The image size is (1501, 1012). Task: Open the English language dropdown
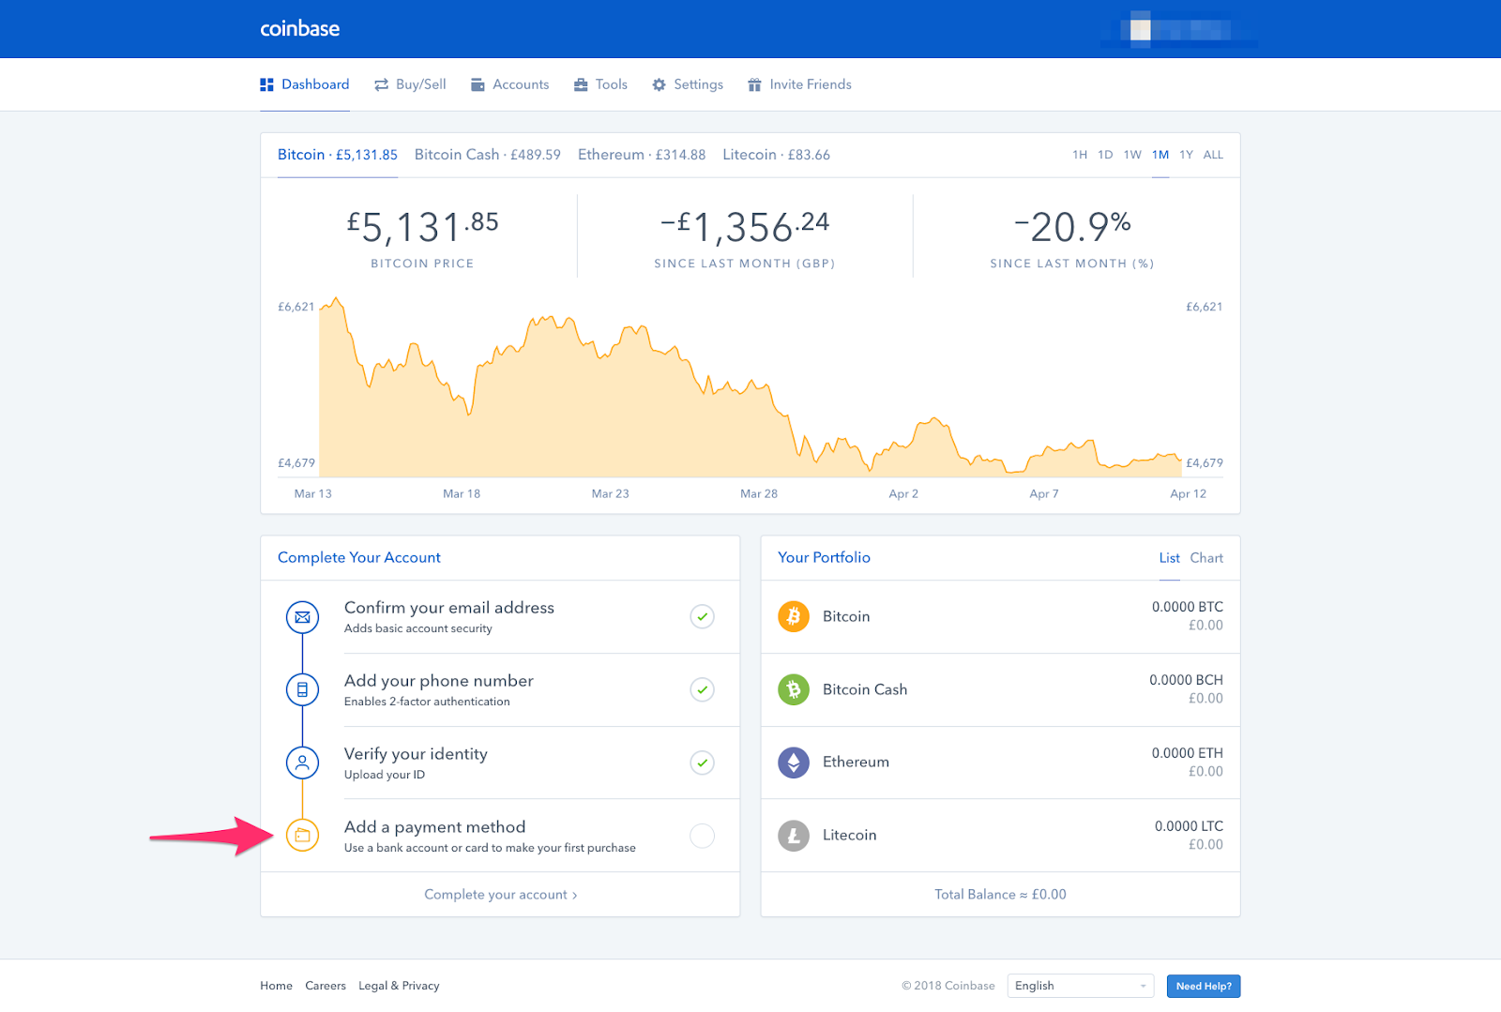tap(1081, 986)
